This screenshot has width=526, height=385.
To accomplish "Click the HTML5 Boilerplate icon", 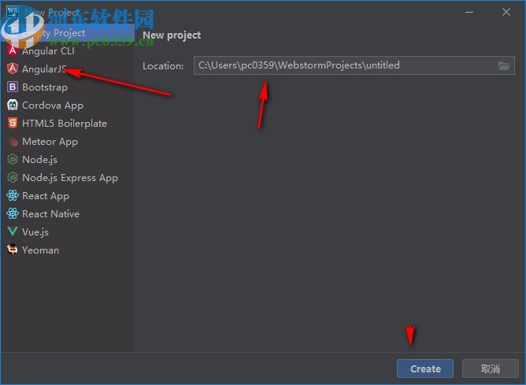I will click(13, 123).
